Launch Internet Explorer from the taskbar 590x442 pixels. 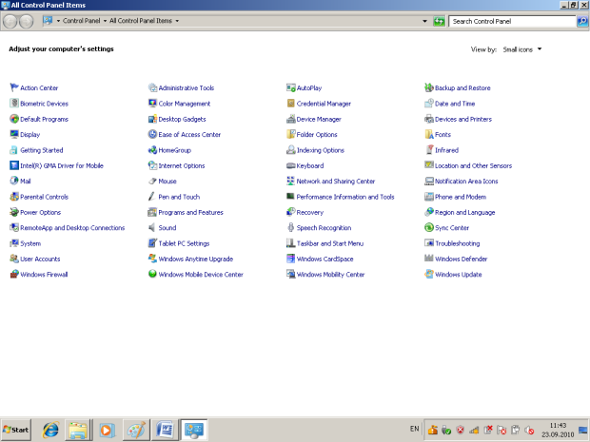tap(50, 430)
